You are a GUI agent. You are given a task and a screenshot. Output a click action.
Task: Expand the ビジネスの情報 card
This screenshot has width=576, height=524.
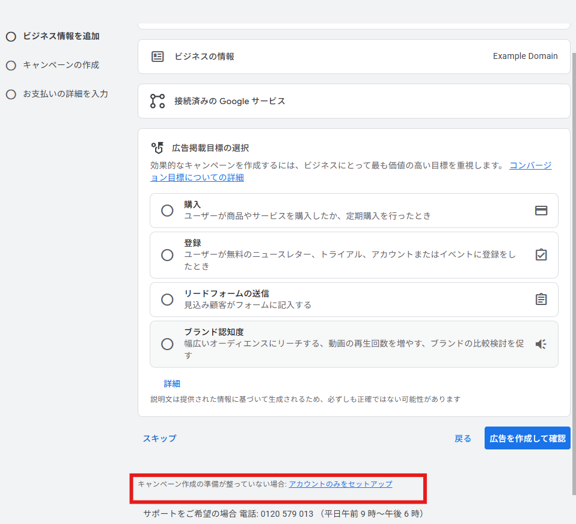354,57
